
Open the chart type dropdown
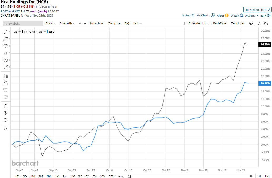82,23
